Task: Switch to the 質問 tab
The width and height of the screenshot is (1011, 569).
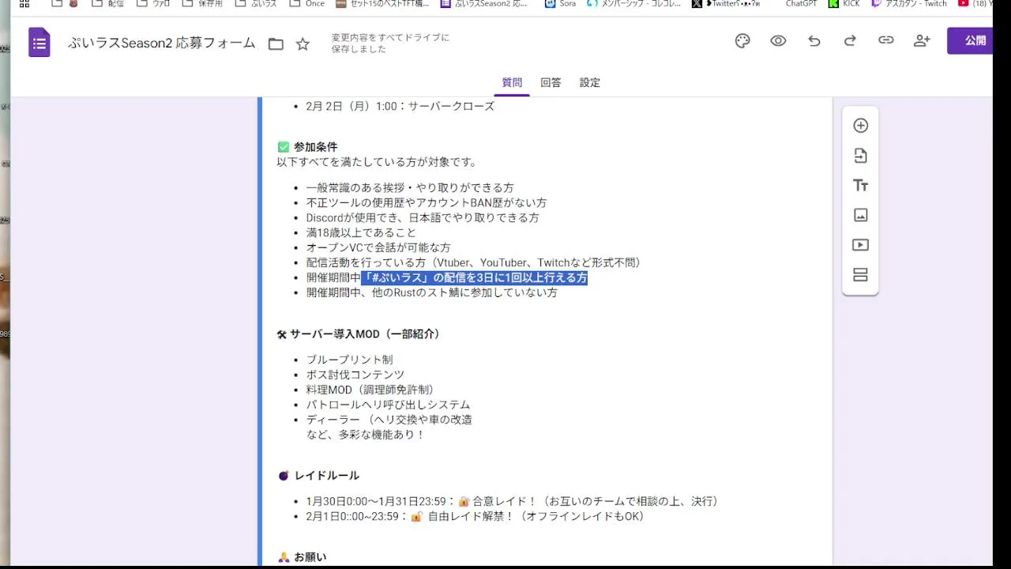Action: tap(512, 82)
